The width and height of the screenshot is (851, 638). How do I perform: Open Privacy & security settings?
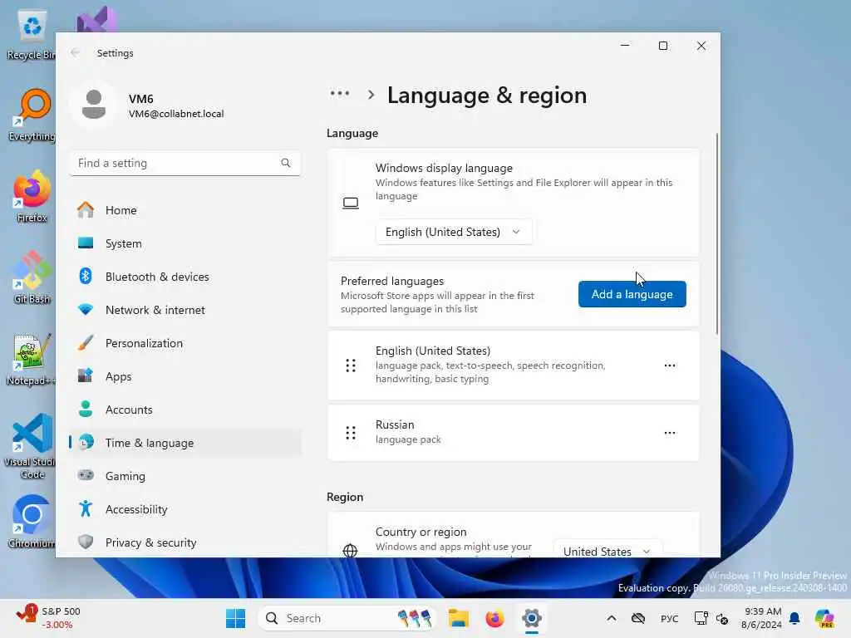click(185, 542)
